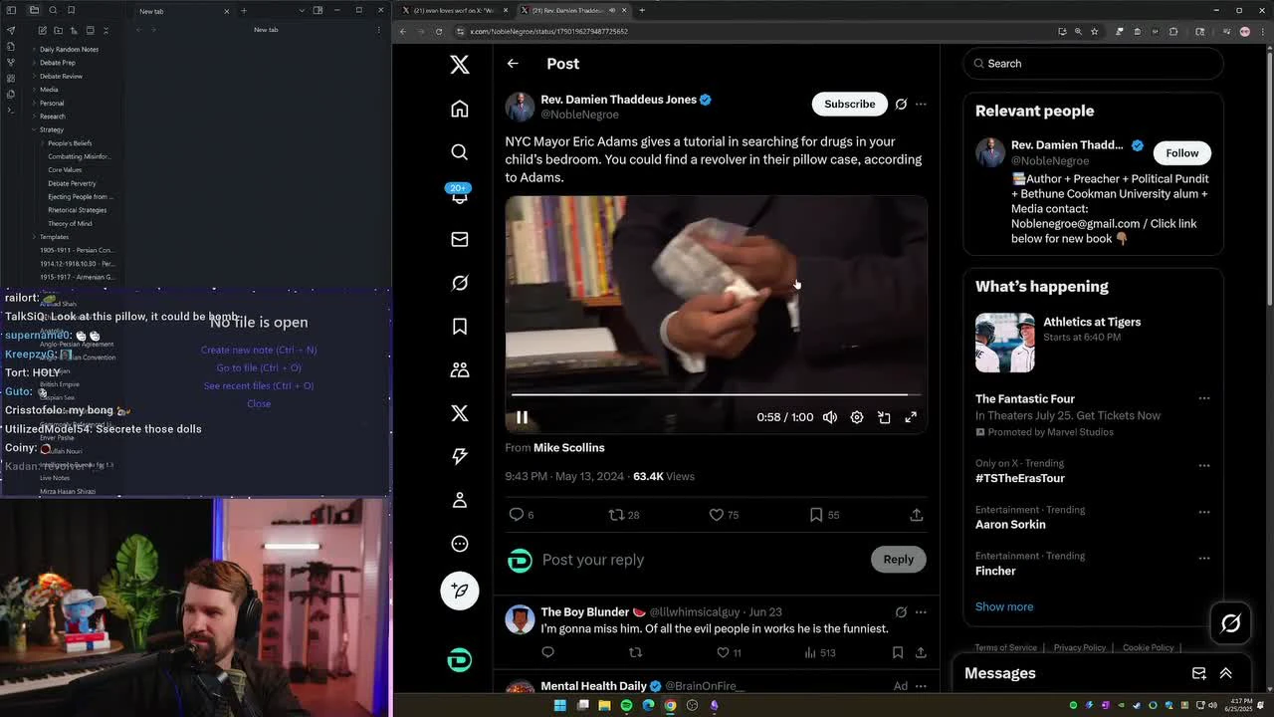Go back using the Post arrow

click(x=513, y=64)
